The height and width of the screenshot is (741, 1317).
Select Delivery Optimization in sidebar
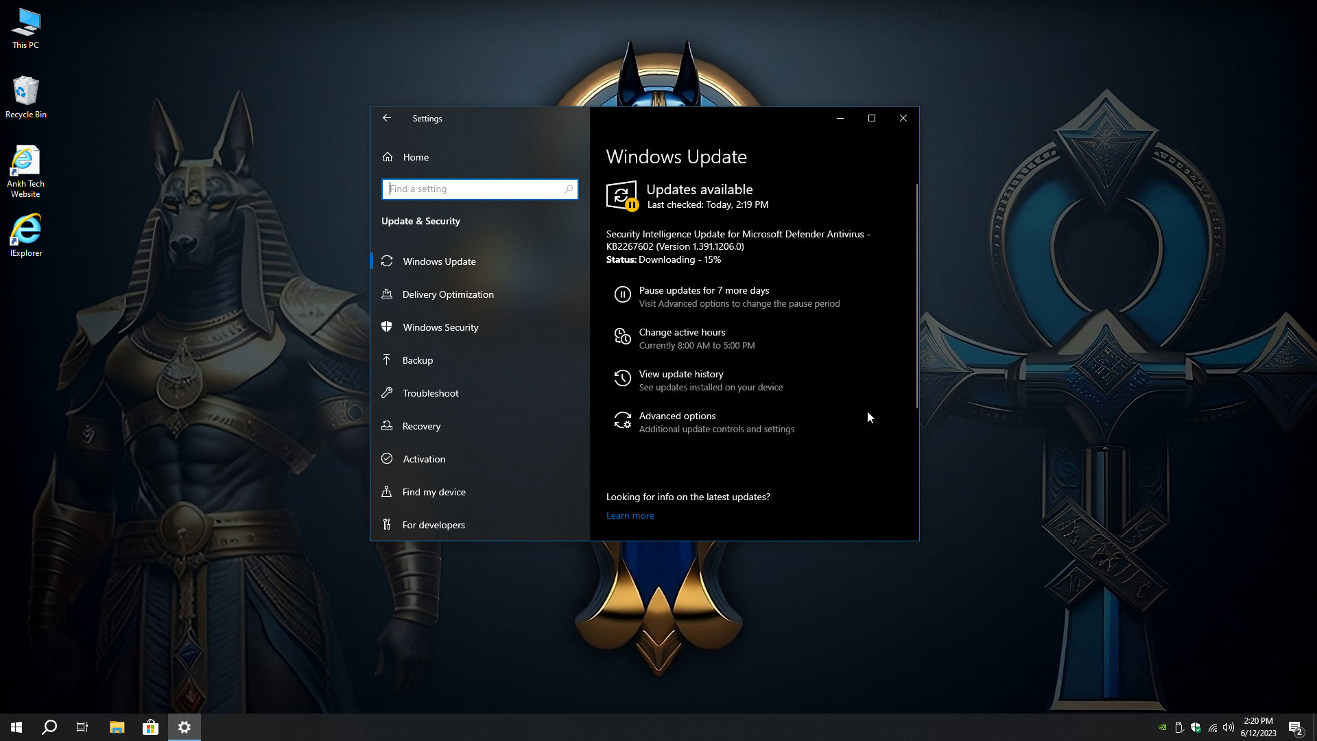[x=447, y=294]
